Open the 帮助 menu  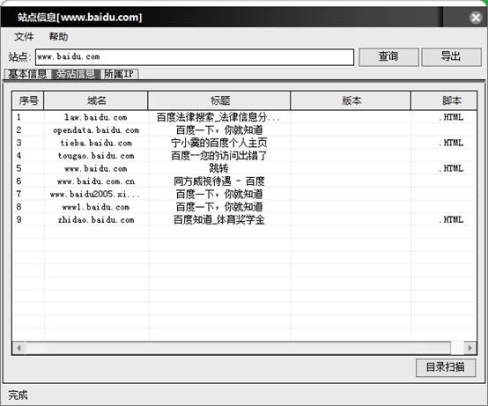click(x=58, y=37)
